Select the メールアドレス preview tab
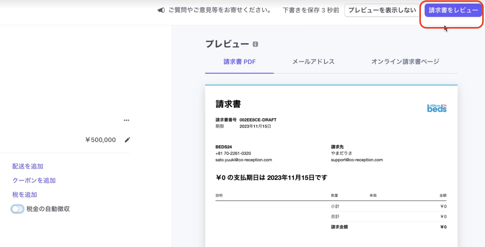This screenshot has width=485, height=247. click(x=313, y=62)
